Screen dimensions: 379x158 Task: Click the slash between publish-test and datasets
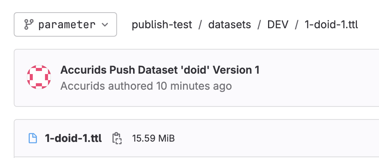point(200,25)
